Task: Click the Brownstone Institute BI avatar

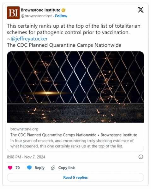Action: 13,13
